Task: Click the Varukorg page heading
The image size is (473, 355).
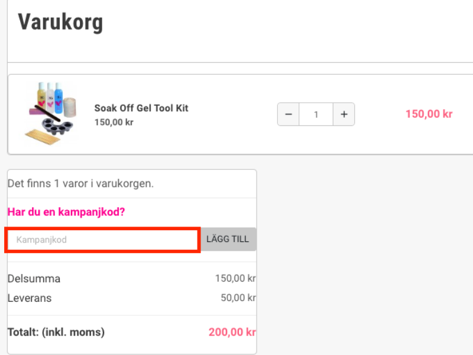Action: click(x=60, y=22)
